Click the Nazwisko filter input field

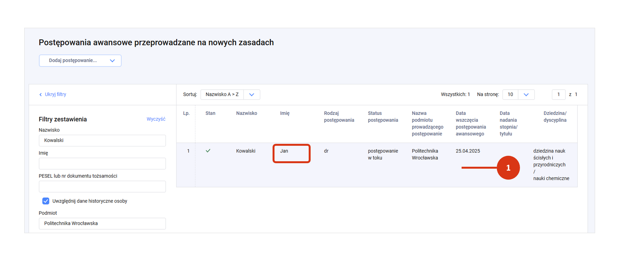click(102, 141)
